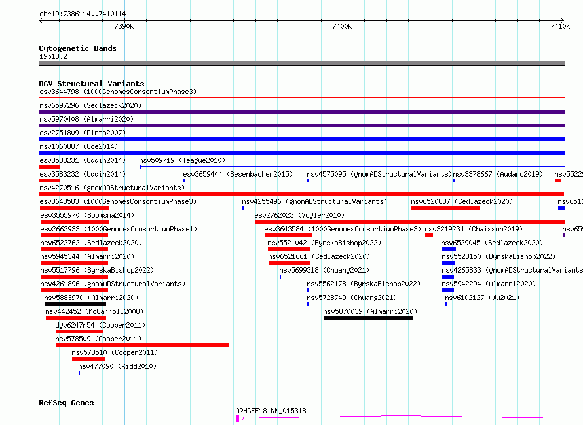Click the nsv5870039 (Almarri2020) black bar
The width and height of the screenshot is (583, 425).
pos(368,318)
